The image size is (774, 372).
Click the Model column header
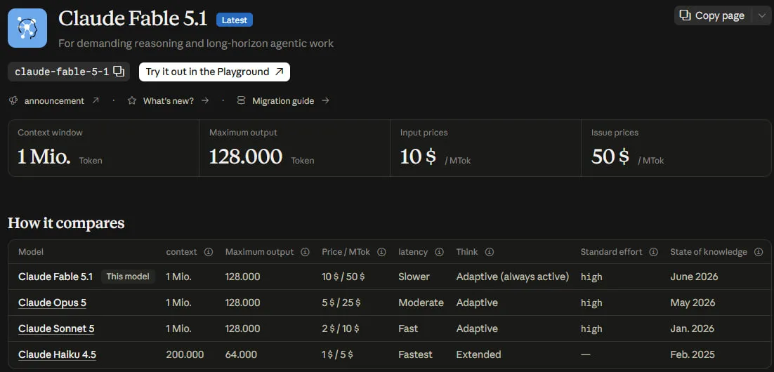click(31, 252)
